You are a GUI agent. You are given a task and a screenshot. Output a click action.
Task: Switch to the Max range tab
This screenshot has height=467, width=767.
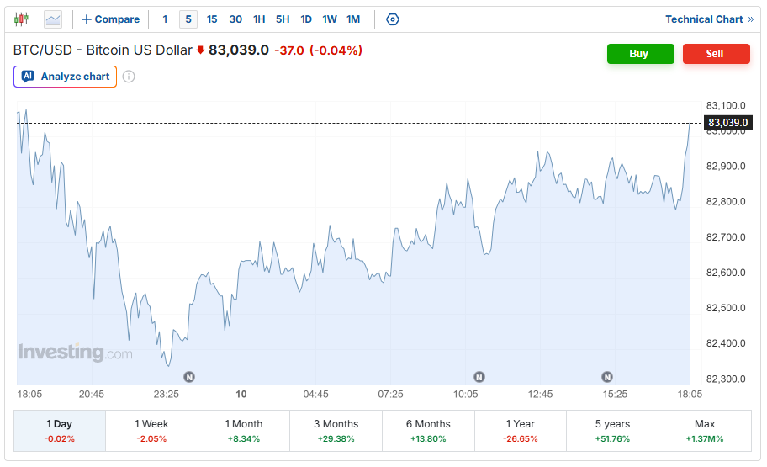point(705,431)
